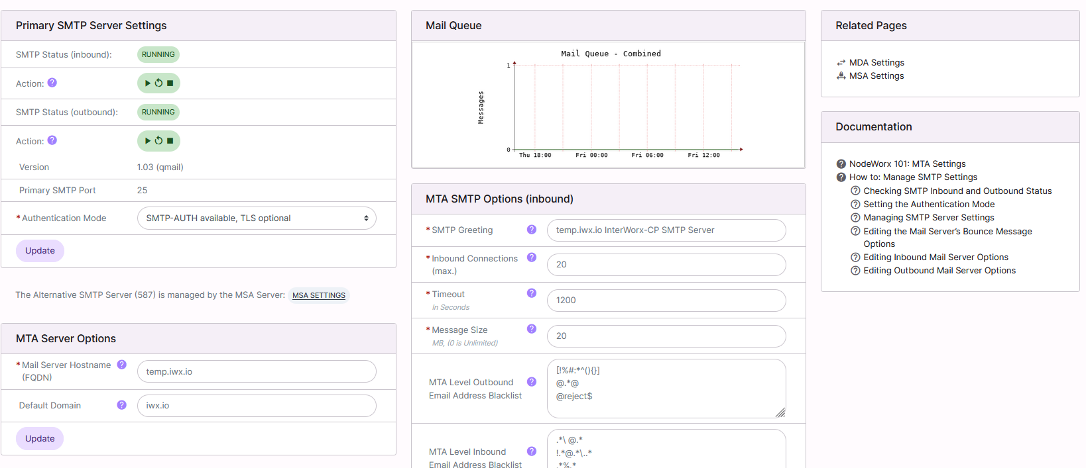
Task: Stop the outbound SMTP service
Action: pos(170,141)
